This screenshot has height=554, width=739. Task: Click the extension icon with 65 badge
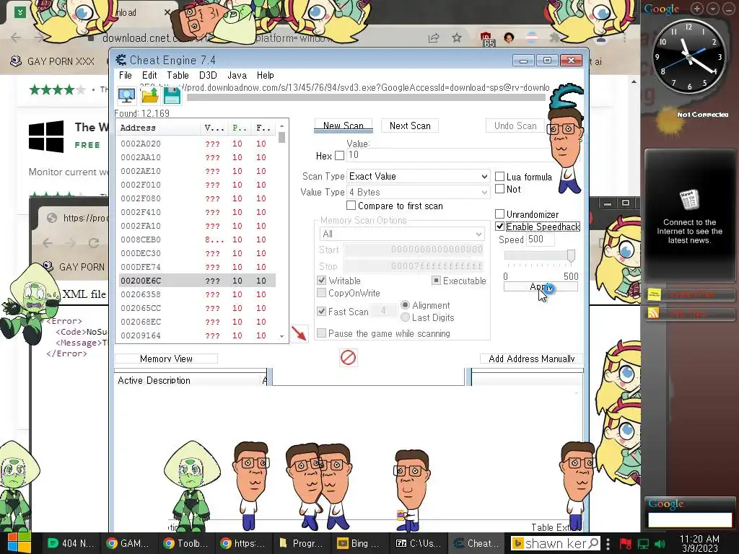click(x=486, y=39)
